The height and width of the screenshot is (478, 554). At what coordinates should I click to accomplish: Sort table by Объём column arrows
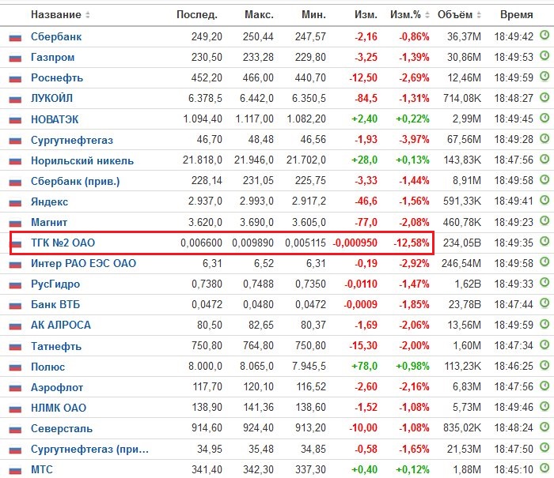click(479, 15)
